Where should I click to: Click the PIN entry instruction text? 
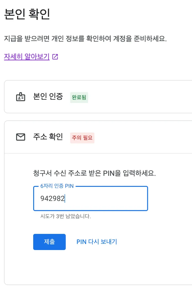(x=94, y=174)
